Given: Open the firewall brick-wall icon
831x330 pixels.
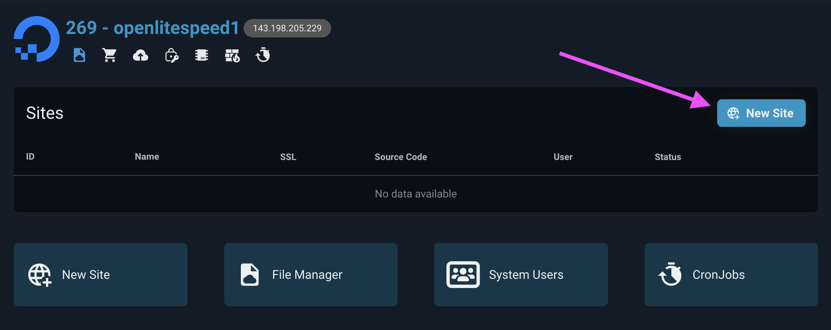Looking at the screenshot, I should click(232, 56).
